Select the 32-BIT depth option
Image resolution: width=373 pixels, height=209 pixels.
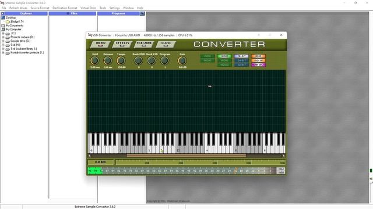[x=241, y=64]
